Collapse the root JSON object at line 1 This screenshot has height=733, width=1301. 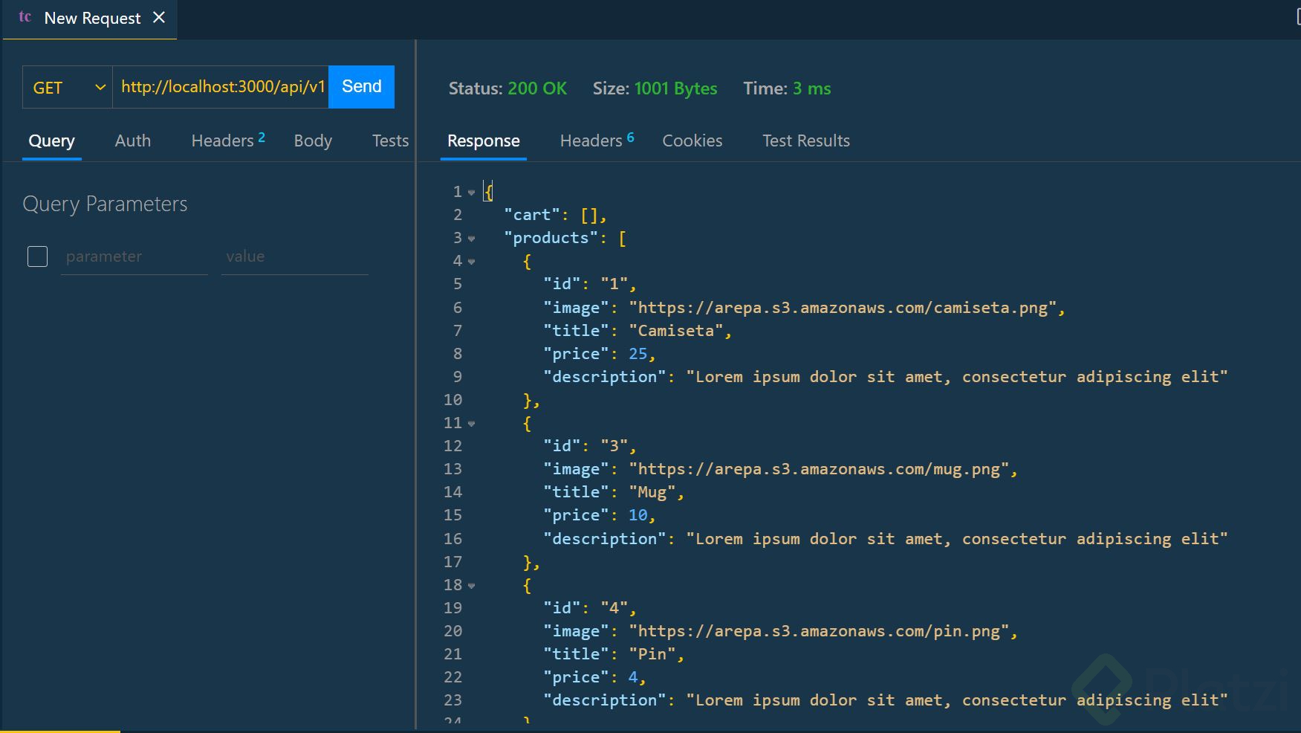(471, 193)
